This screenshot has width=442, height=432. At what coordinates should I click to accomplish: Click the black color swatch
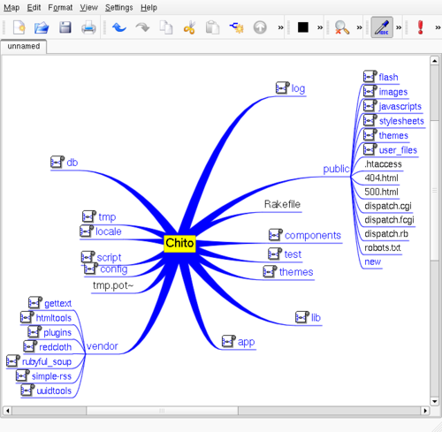tap(303, 27)
